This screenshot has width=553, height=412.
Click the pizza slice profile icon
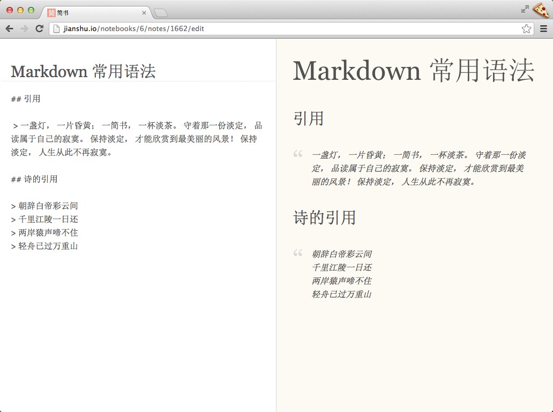pyautogui.click(x=541, y=10)
